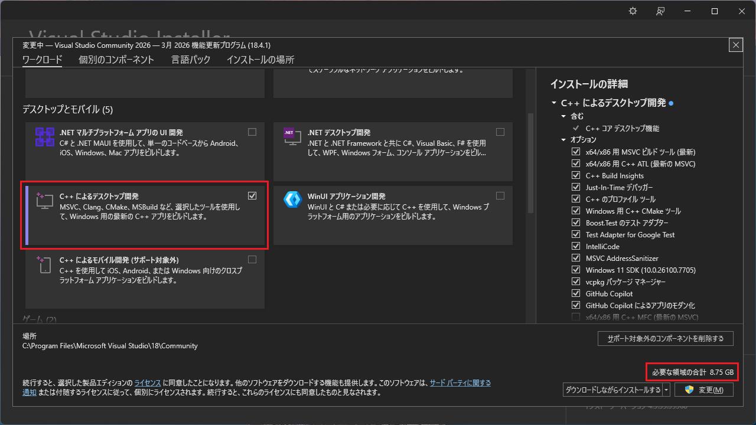Viewport: 756px width, 425px height.
Task: Enable the C++ によるモバイル開発 workload checkbox
Action: coord(252,259)
